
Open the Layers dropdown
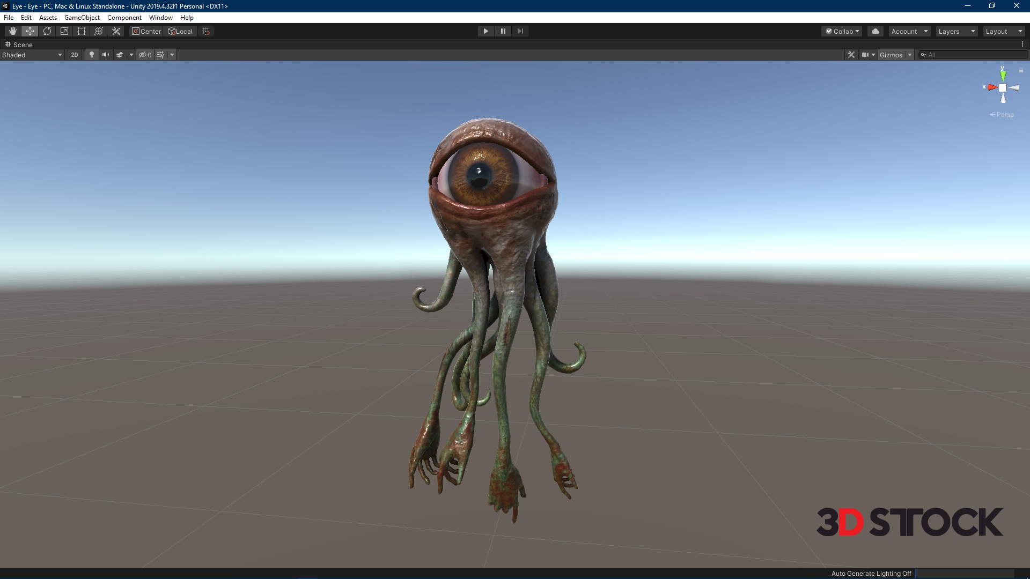[957, 31]
